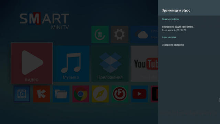The height and width of the screenshot is (124, 220).
Task: Launch the trash cleaner icon
Action: click(x=100, y=34)
